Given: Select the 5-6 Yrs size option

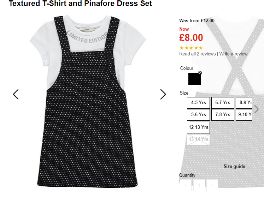Looking at the screenshot, I should [198, 115].
